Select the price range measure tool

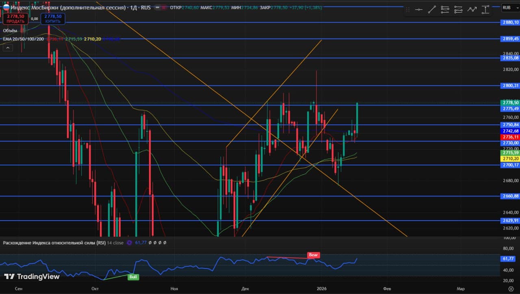485,10
